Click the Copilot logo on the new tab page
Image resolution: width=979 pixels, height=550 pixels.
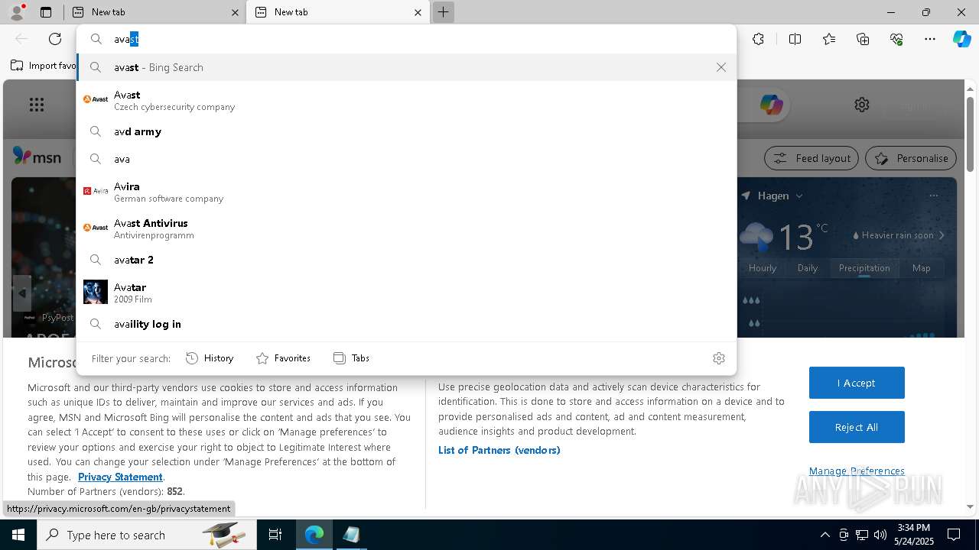coord(771,105)
